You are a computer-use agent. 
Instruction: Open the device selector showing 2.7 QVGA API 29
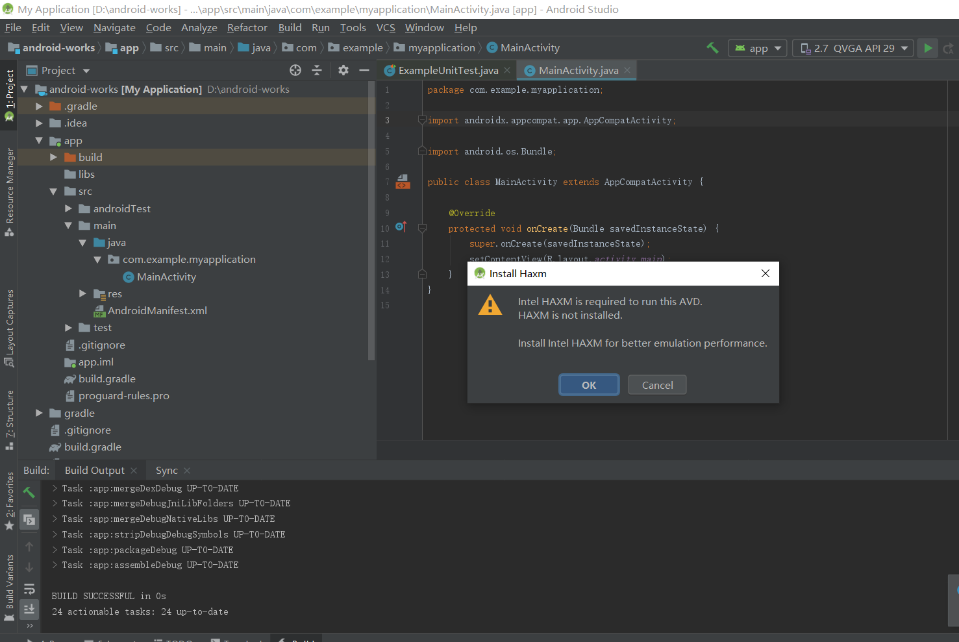coord(853,47)
